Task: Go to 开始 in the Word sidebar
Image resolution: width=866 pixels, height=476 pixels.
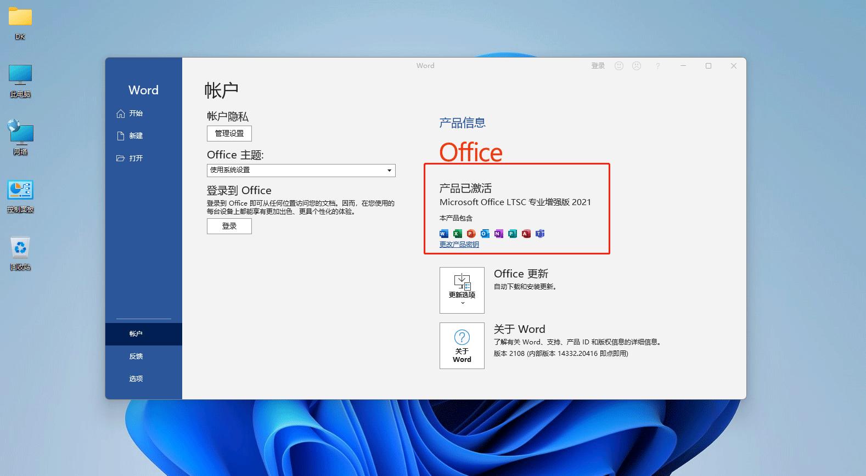Action: (144, 114)
